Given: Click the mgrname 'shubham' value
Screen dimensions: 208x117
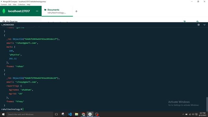Looking at the screenshot, I should 26,90.
